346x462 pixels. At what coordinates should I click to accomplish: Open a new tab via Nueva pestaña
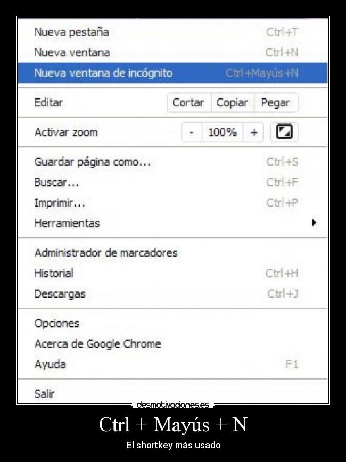(x=71, y=32)
